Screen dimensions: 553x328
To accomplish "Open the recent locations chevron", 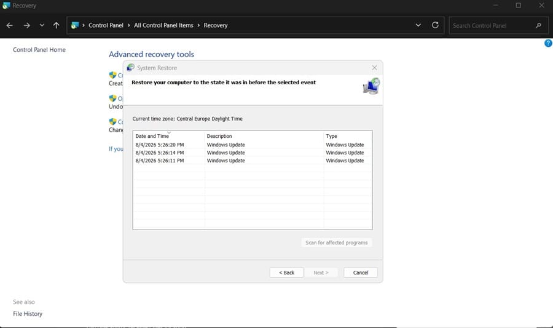I will click(42, 25).
